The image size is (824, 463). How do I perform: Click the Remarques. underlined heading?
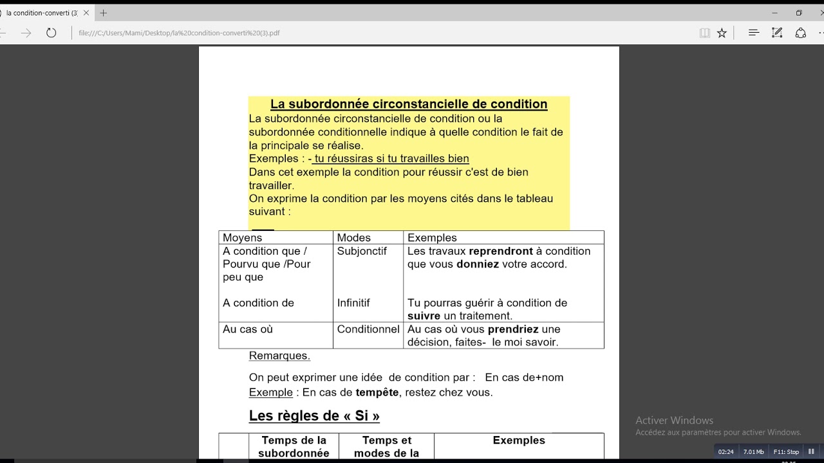coord(279,356)
